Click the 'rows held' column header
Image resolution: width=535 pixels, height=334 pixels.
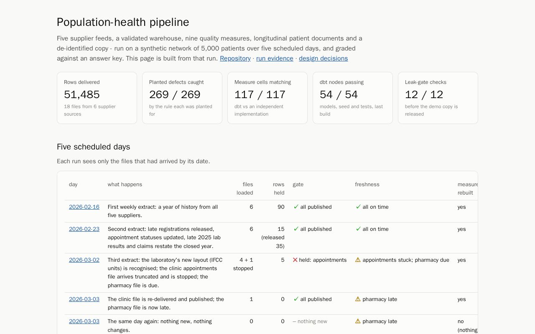click(x=279, y=189)
